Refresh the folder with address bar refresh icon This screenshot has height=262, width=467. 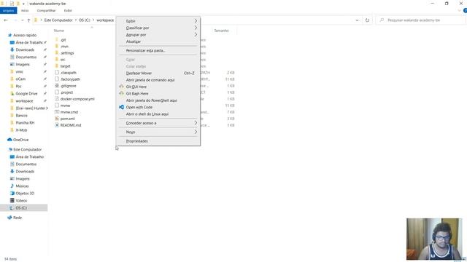367,20
